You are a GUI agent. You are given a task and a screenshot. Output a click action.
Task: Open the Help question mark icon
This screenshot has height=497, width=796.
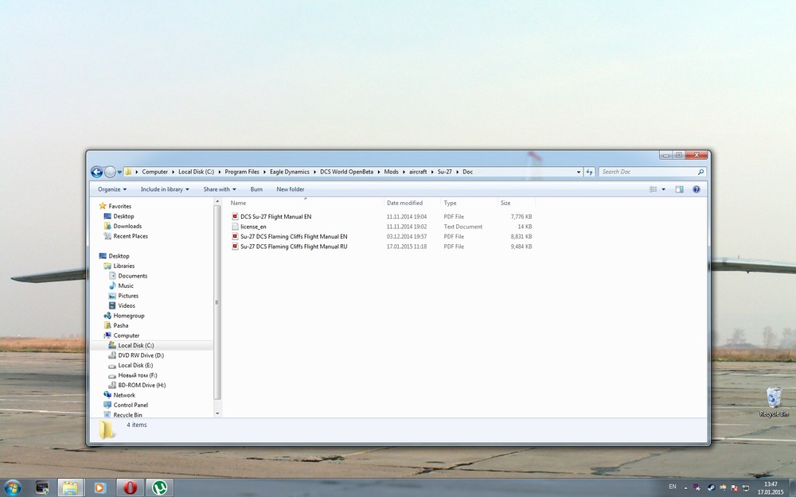696,189
